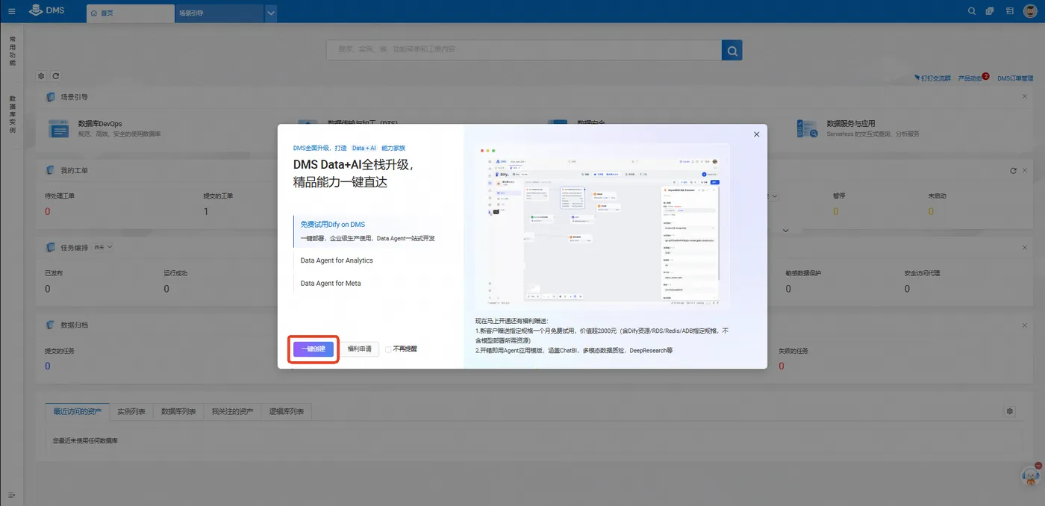Click the 任务编排 section header icon
This screenshot has width=1045, height=506.
coord(51,247)
